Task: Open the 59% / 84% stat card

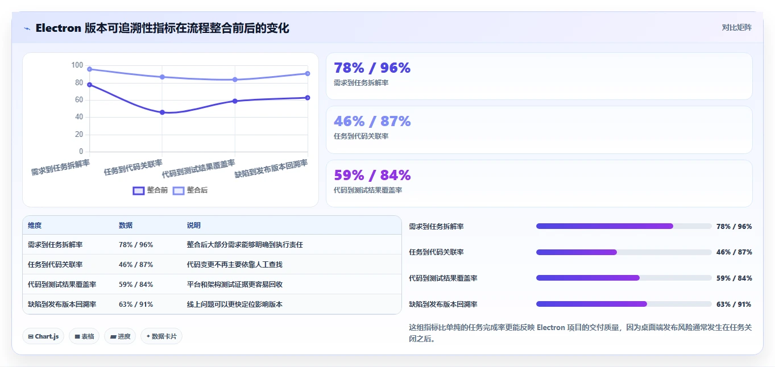Action: pos(539,183)
